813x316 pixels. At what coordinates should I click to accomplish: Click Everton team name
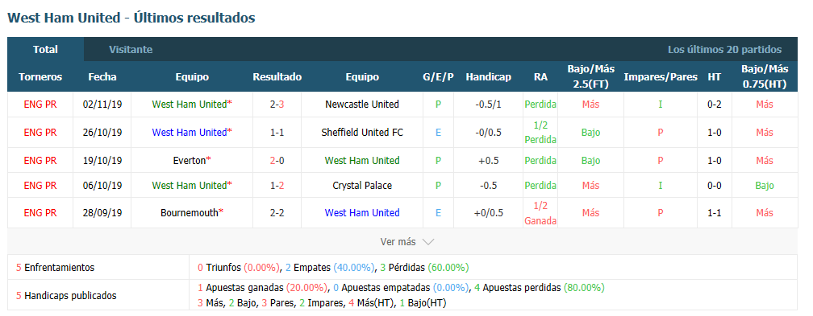tap(190, 160)
